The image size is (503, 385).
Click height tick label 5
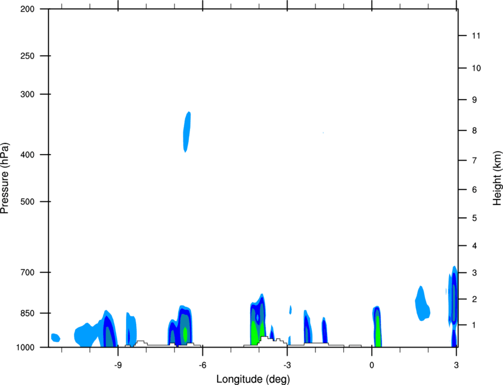475,219
